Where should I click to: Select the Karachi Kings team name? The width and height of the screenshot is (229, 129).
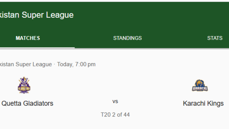pos(203,103)
